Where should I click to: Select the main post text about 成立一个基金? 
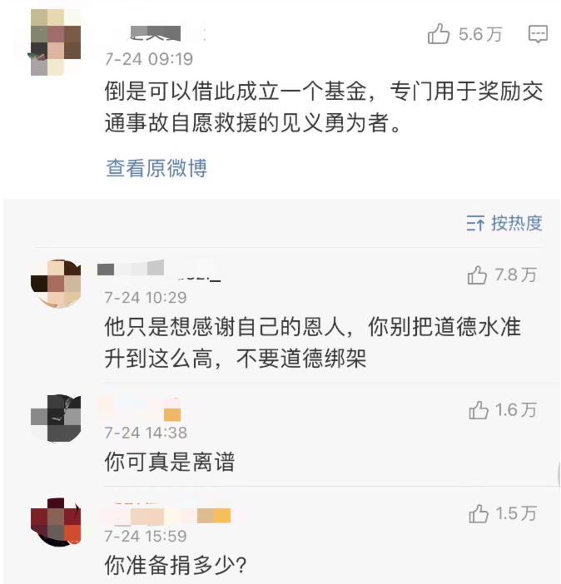click(x=323, y=108)
